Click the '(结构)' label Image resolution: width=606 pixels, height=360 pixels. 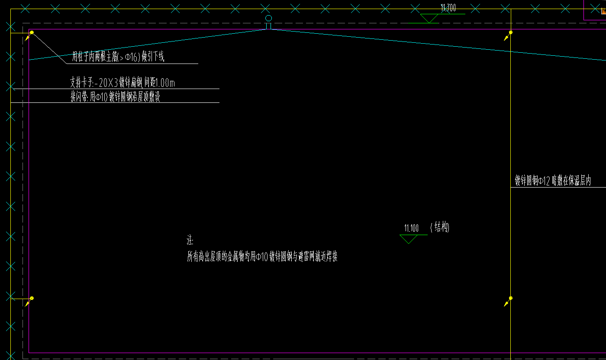pos(440,227)
